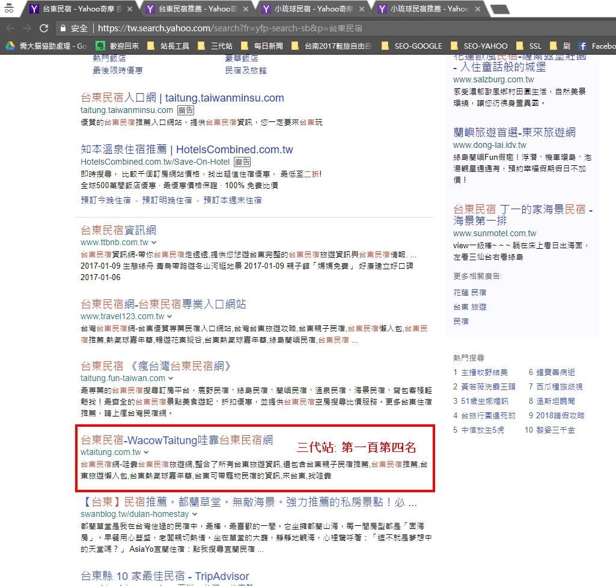The width and height of the screenshot is (616, 586).
Task: Close the 小琉球民宿推薦 tab
Action: [478, 9]
